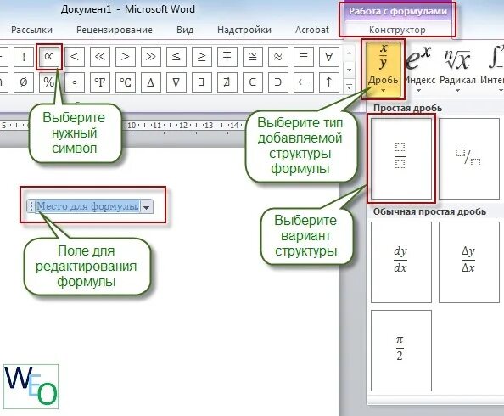Insert the empty set symbol

(x=24, y=82)
